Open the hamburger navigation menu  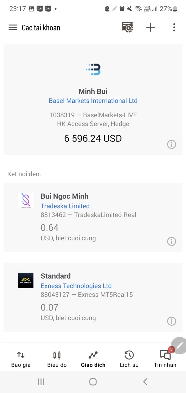13,28
